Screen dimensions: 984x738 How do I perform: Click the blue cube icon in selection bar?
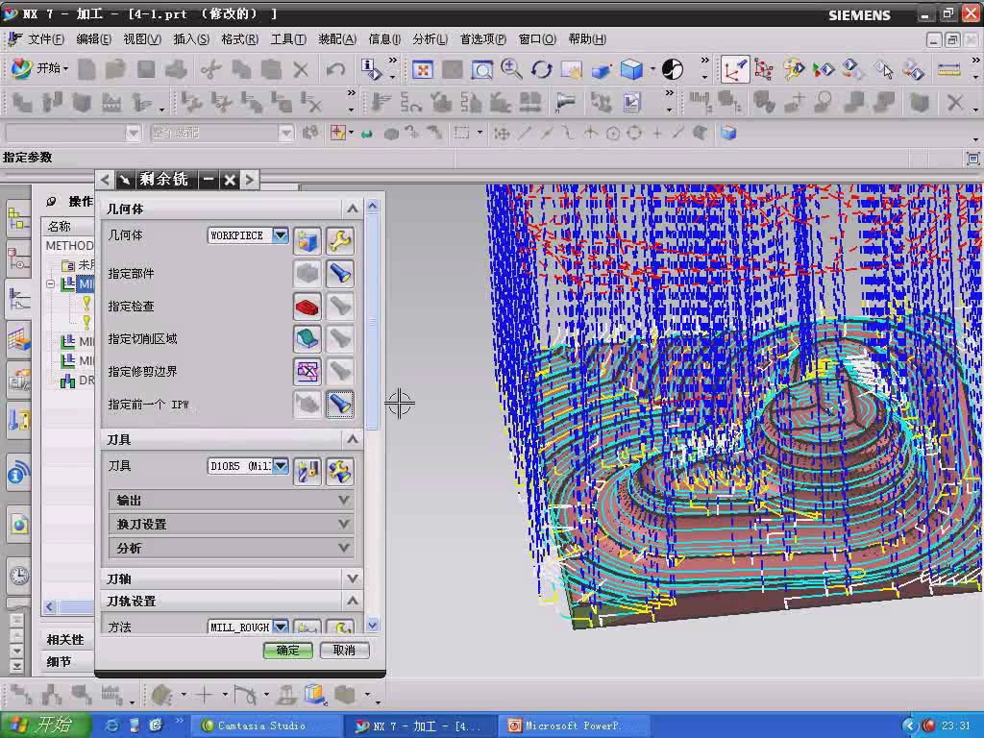point(728,133)
